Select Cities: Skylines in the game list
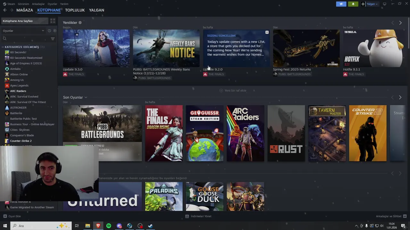This screenshot has width=410, height=230. [20, 130]
